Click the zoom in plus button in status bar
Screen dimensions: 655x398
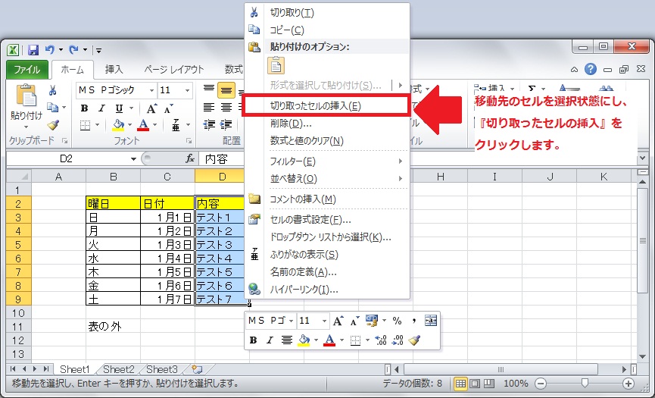tap(628, 383)
